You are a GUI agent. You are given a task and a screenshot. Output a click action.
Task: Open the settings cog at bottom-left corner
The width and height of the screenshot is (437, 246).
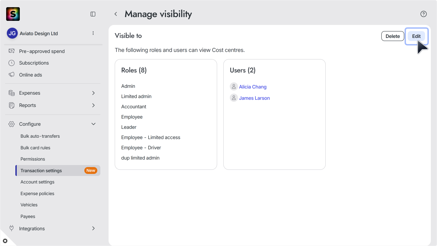(x=5, y=241)
